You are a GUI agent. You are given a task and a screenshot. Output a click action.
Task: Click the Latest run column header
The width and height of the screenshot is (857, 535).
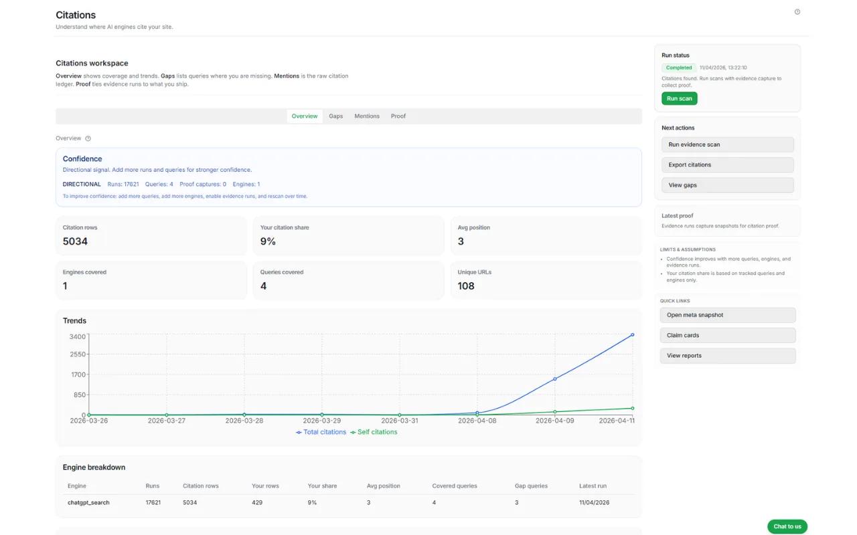tap(593, 486)
